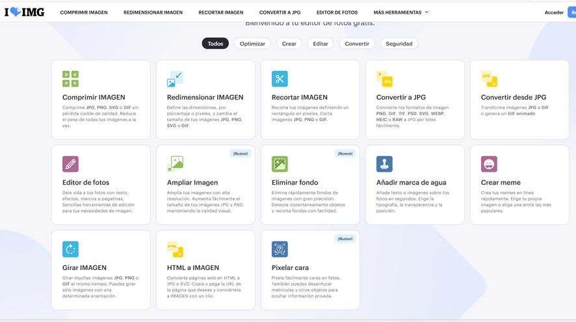Image resolution: width=576 pixels, height=322 pixels.
Task: Click the Editor de fotos pencil icon
Action: [70, 164]
